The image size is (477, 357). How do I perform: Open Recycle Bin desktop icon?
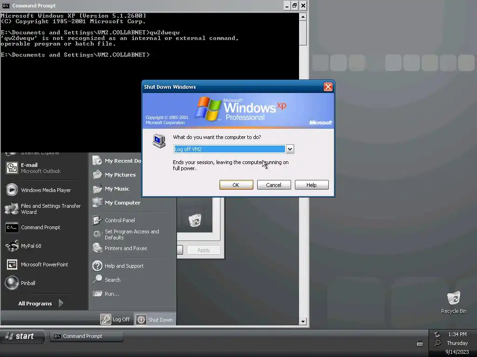pos(454,298)
